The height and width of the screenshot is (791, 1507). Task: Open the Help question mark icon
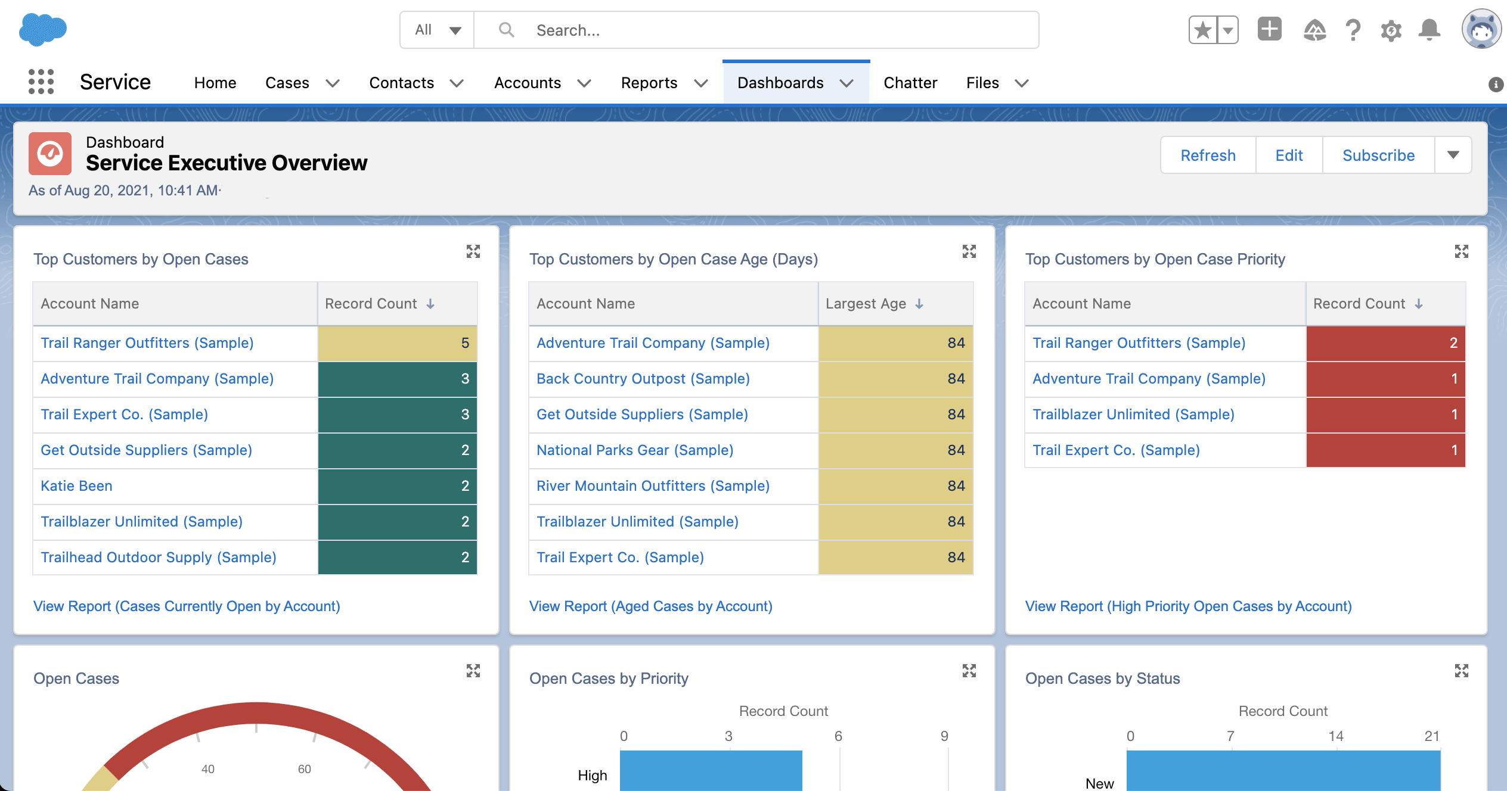[1353, 30]
